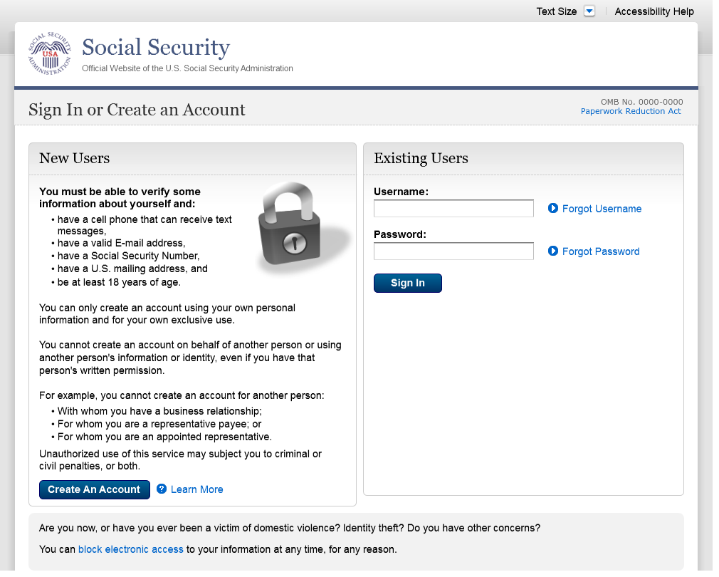
Task: Click into the Username field
Action: (453, 209)
